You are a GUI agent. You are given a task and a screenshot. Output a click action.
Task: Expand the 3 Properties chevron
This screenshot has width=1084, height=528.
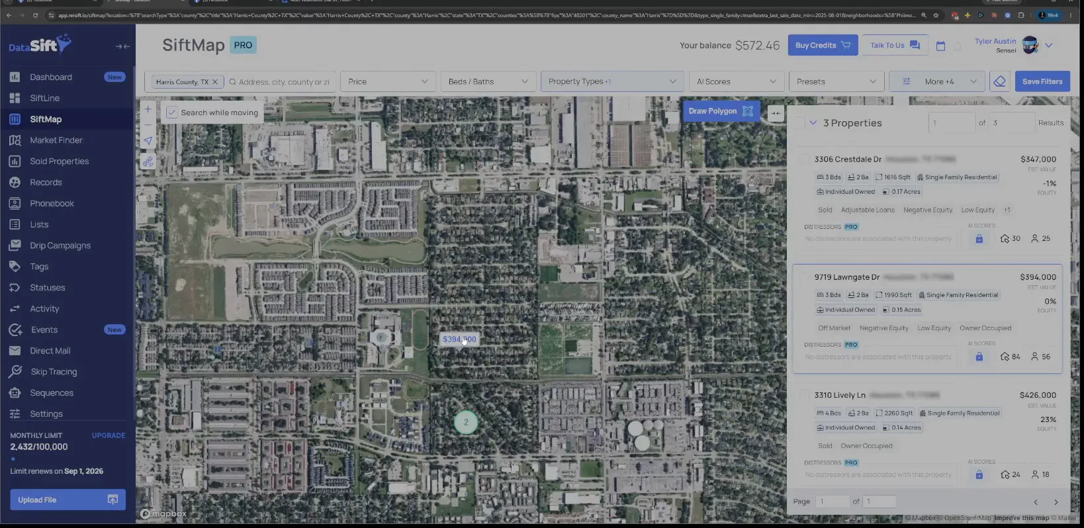tap(813, 123)
